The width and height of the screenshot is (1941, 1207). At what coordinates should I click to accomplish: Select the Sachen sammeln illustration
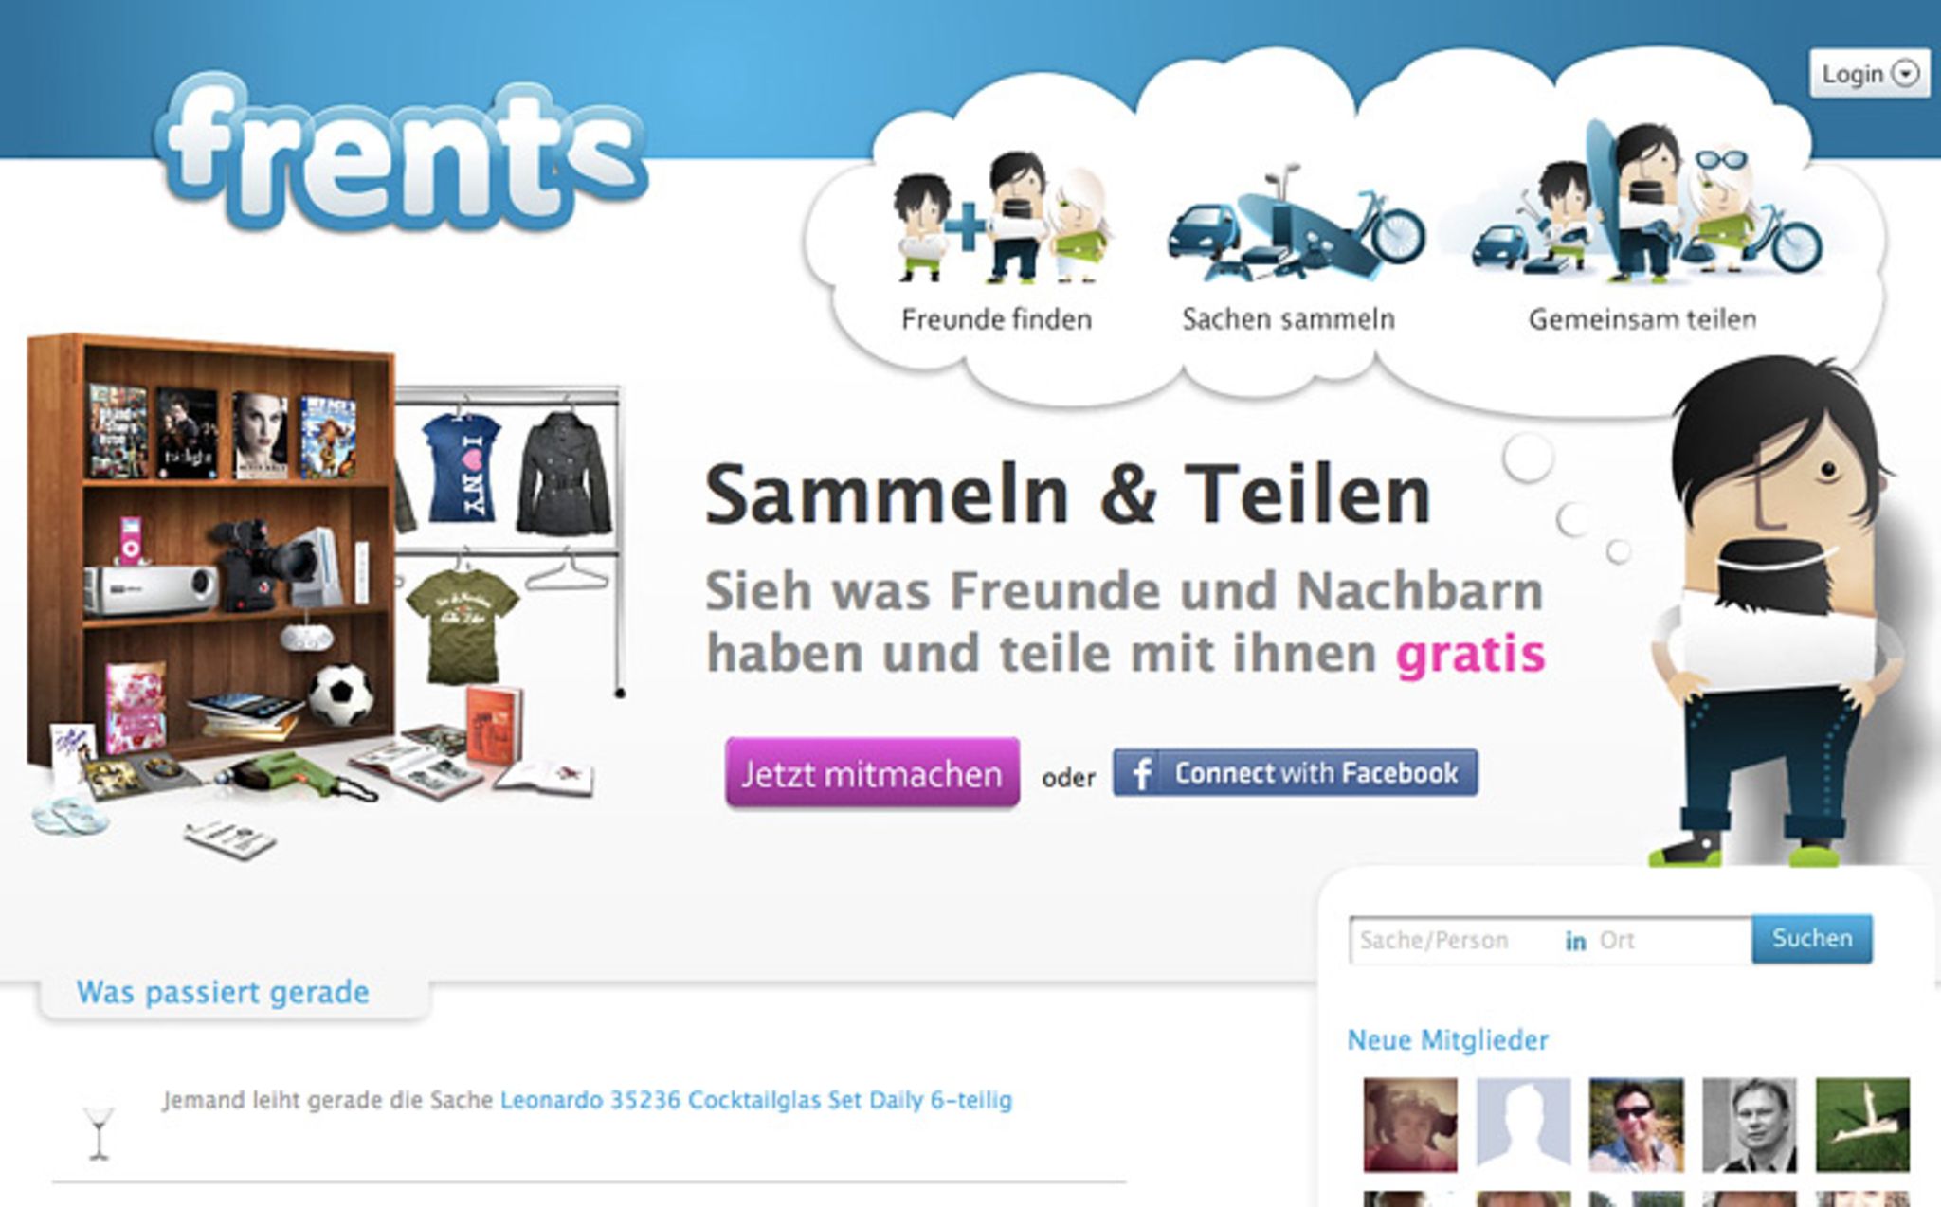tap(1295, 223)
